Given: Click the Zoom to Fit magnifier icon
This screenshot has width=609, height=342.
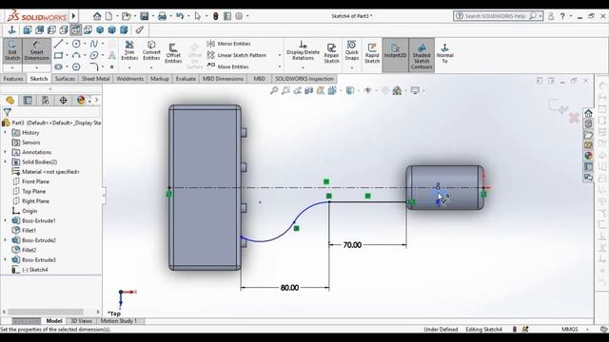Looking at the screenshot, I should (x=274, y=90).
